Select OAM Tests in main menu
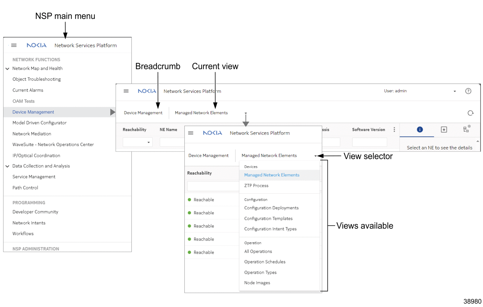 tap(24, 101)
